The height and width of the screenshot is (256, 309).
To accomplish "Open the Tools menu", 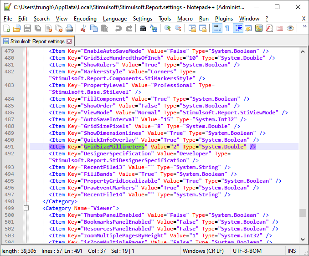I will point(165,19).
